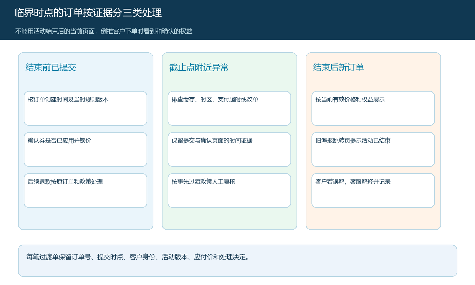Select the card 排查缓存、时区、支付超时或改单

click(229, 108)
